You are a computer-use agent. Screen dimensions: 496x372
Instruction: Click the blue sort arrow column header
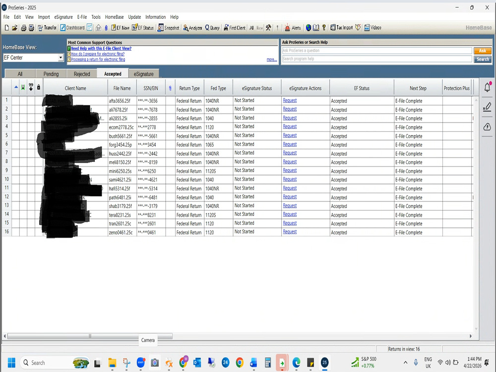16,87
